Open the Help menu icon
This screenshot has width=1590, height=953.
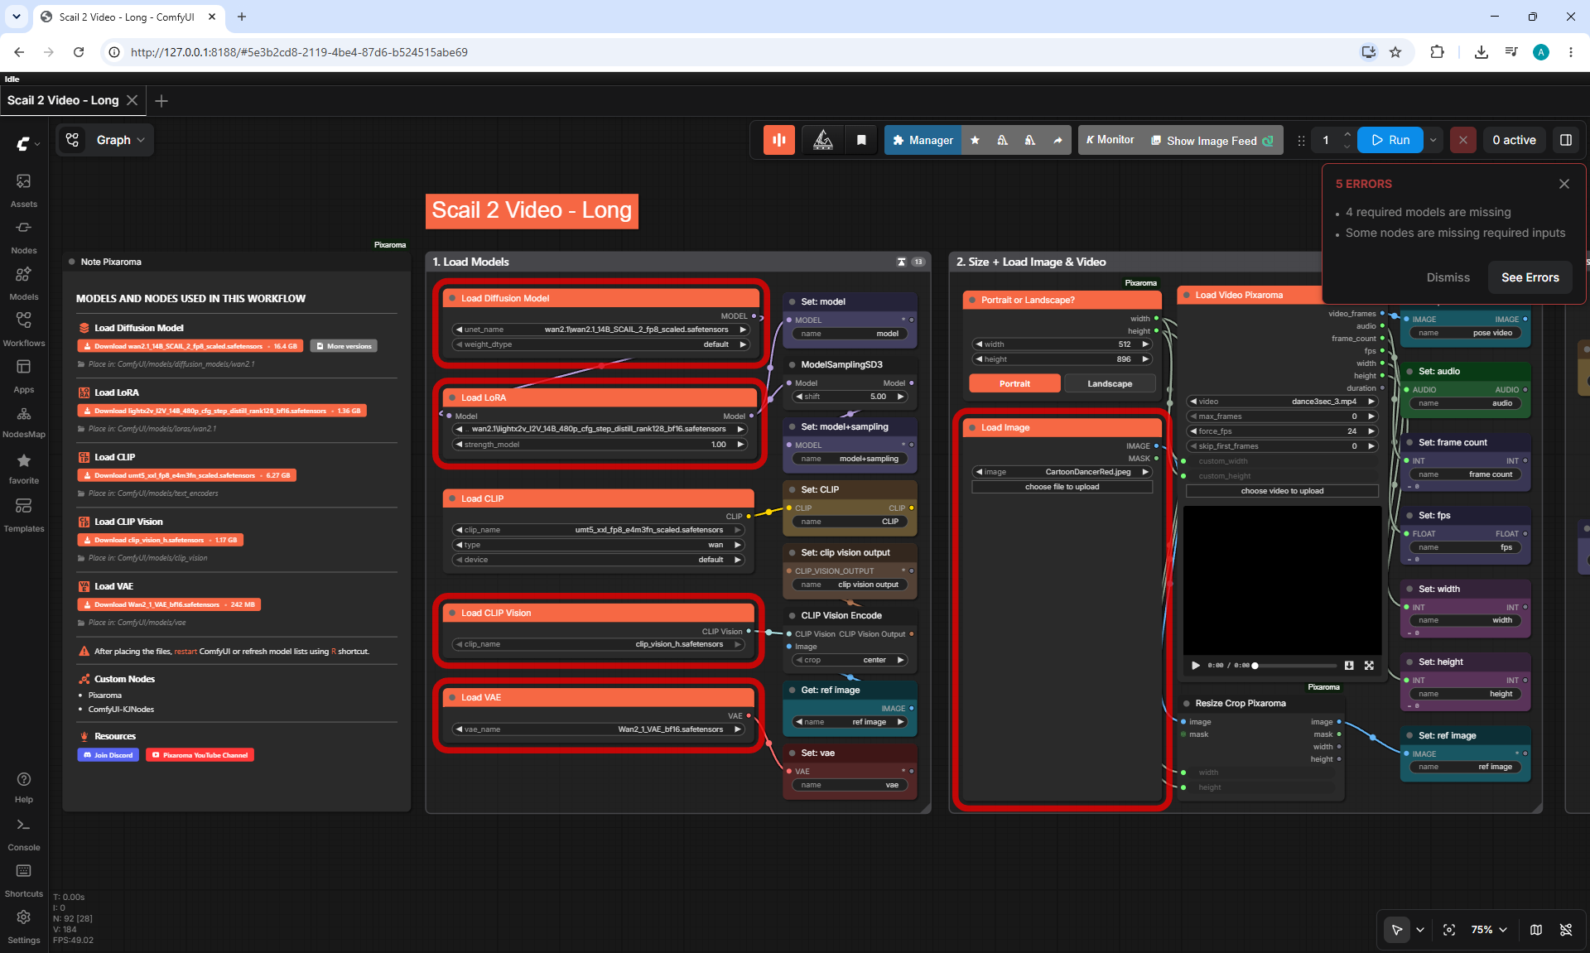[23, 787]
